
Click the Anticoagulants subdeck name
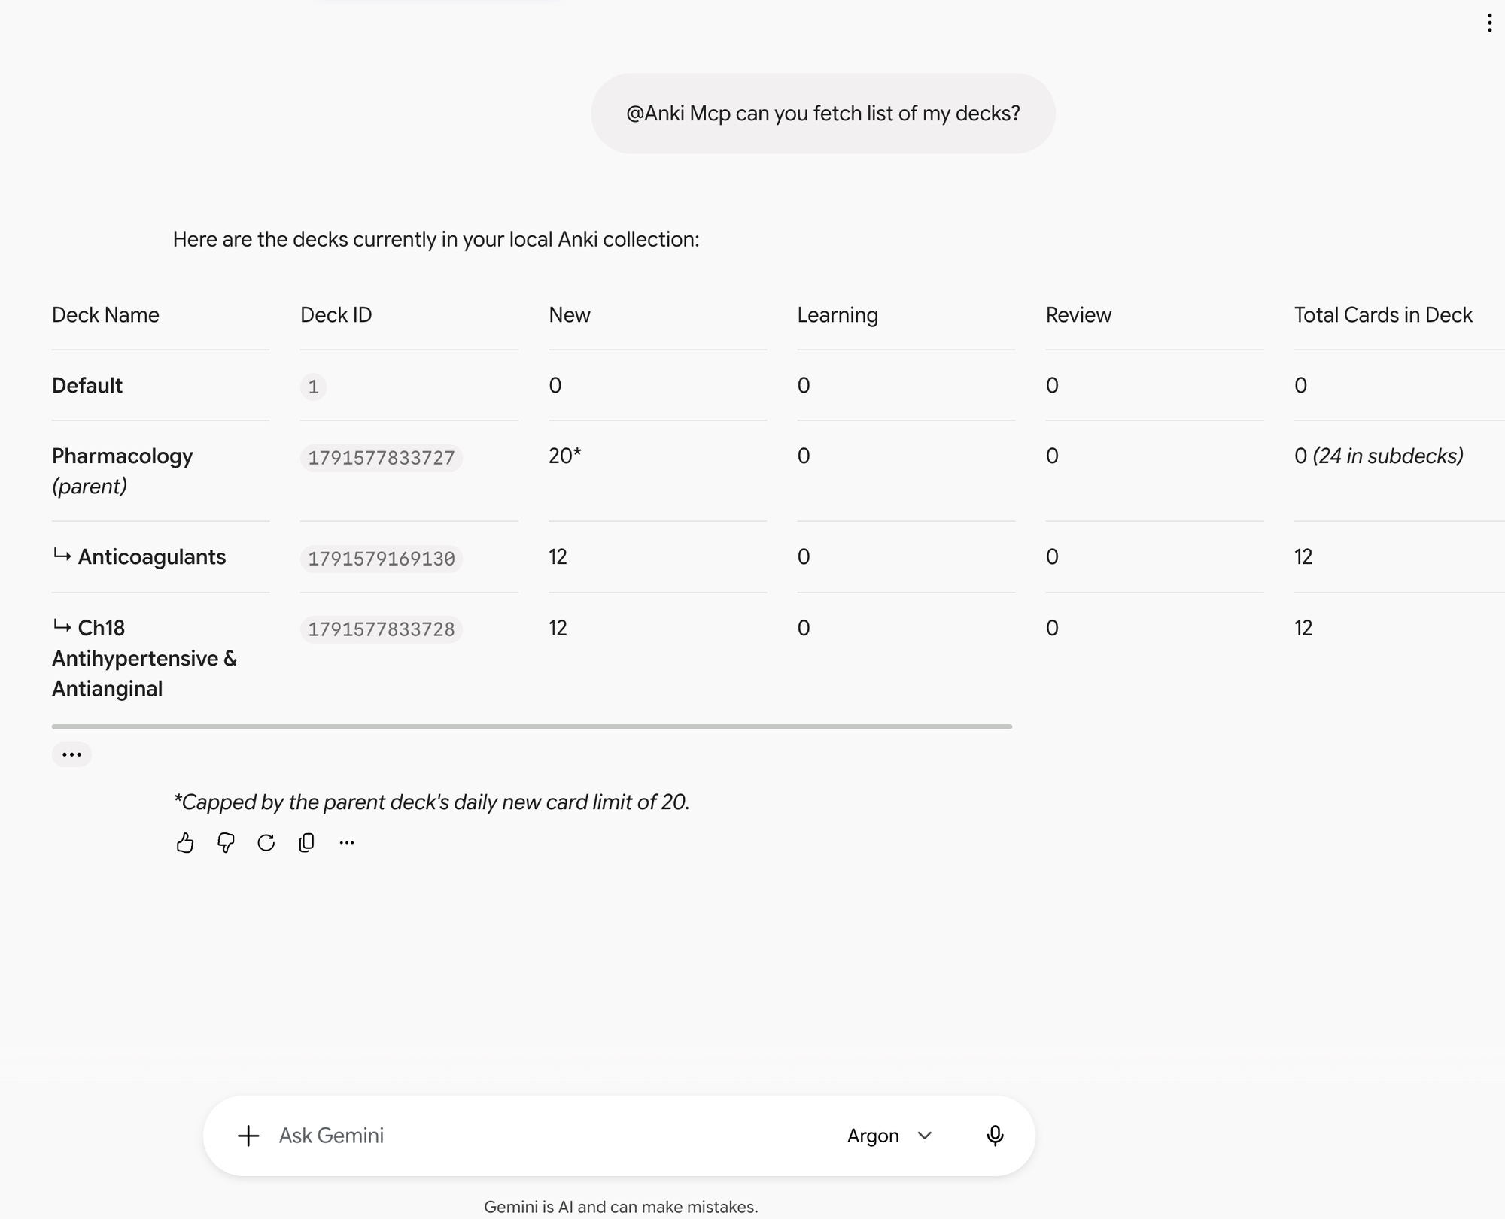tap(151, 557)
